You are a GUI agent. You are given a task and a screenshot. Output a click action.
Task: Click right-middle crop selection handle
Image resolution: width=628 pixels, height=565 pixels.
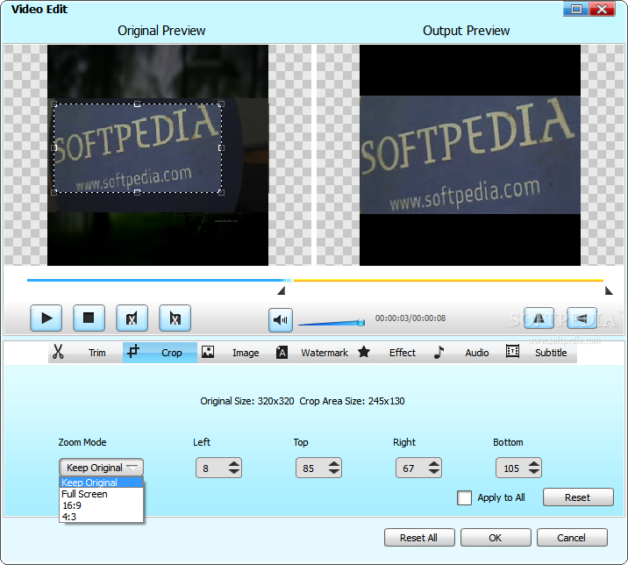(221, 148)
